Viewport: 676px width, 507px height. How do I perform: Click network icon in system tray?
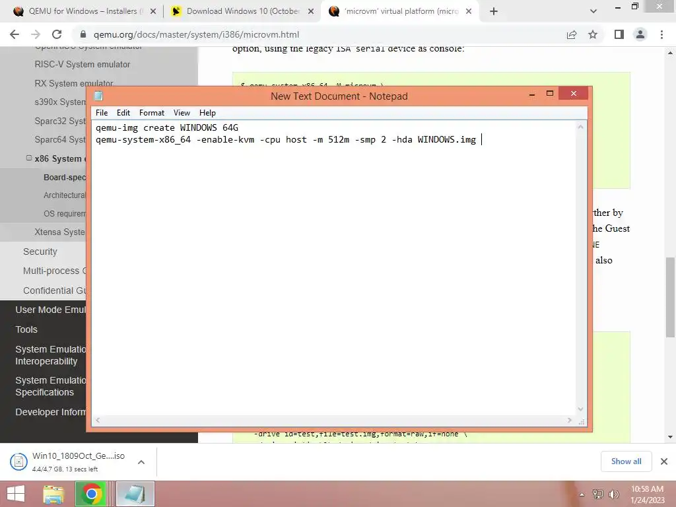point(598,494)
